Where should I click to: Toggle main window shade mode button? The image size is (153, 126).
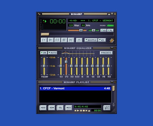point(112,14)
